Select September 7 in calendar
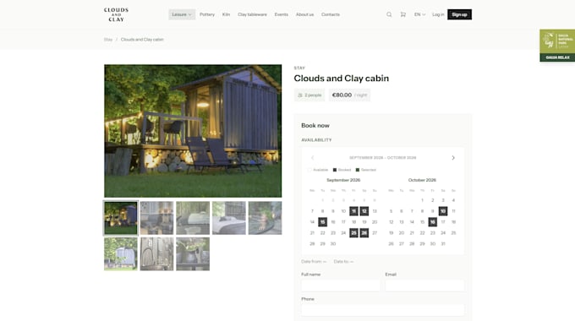The width and height of the screenshot is (575, 321). coord(312,211)
